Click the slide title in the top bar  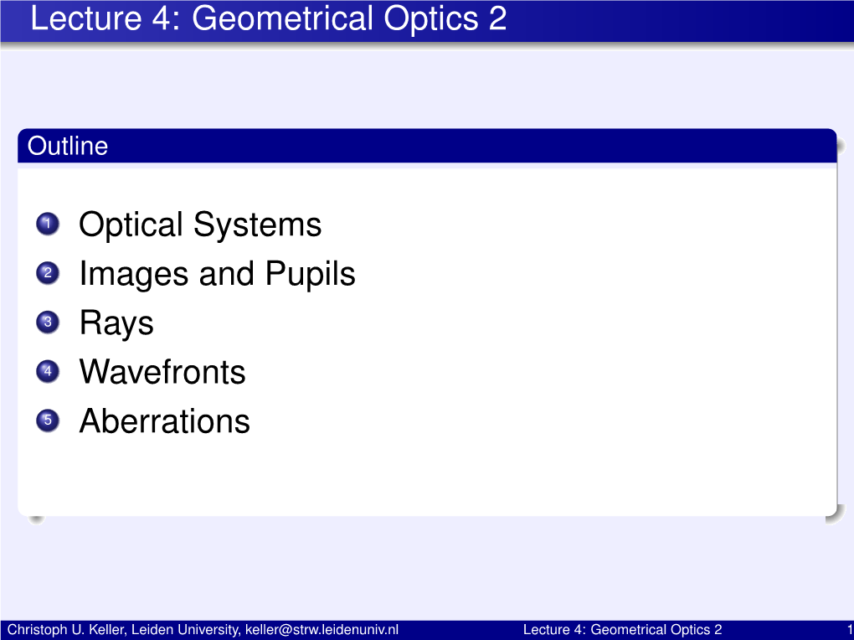point(268,18)
